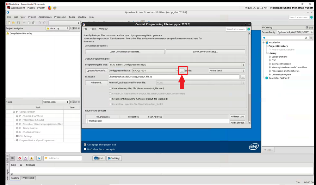Expand Analysis & Synthesis task node
This screenshot has height=185, width=316.
point(17,116)
